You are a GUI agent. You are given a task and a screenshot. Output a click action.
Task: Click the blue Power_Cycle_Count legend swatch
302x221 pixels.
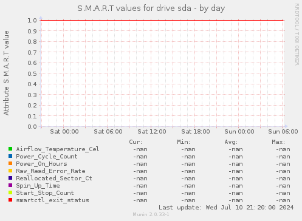[x=10, y=156]
